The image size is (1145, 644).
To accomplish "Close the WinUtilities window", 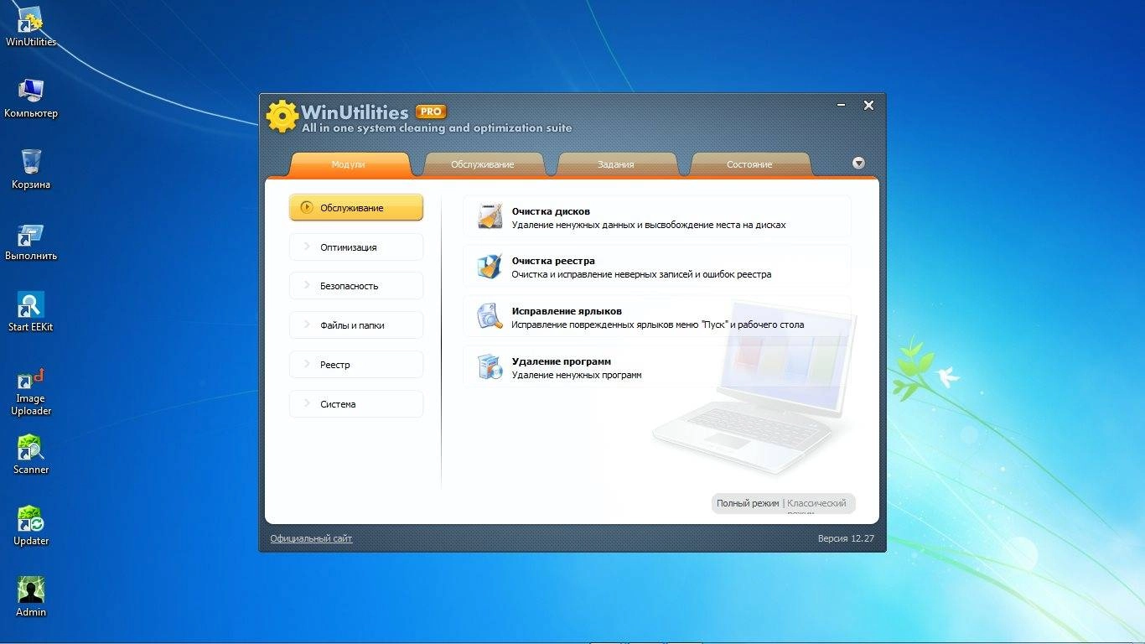I will tap(868, 106).
